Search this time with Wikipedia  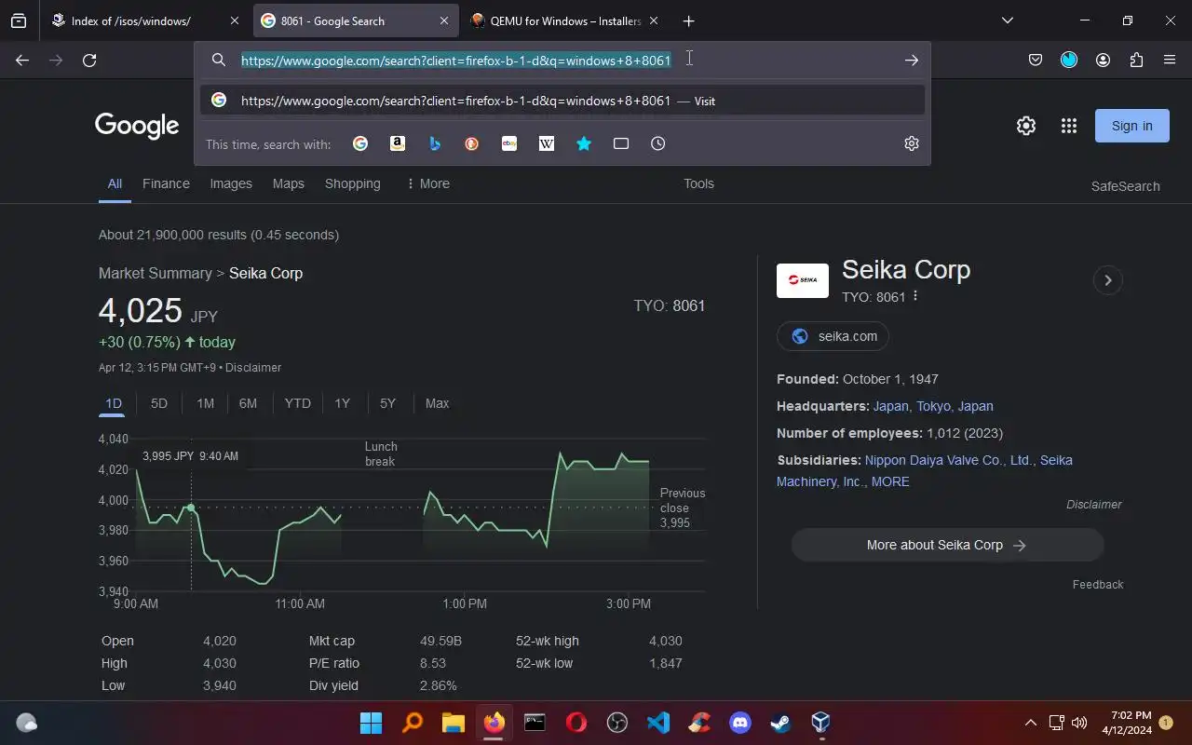coord(547,143)
